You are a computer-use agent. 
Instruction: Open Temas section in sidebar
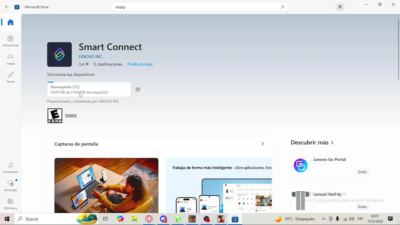click(10, 77)
